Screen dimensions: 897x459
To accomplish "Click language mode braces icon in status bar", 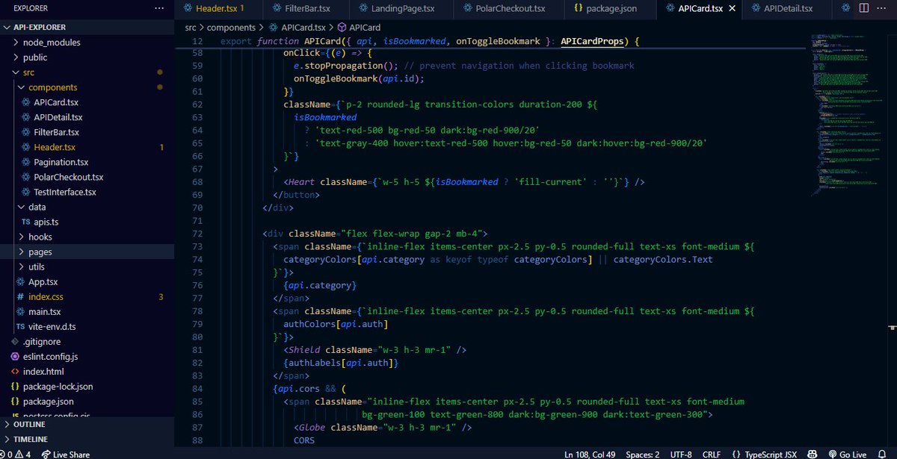I will click(x=736, y=454).
